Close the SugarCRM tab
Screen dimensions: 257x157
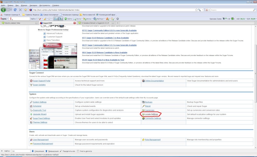click(x=75, y=23)
